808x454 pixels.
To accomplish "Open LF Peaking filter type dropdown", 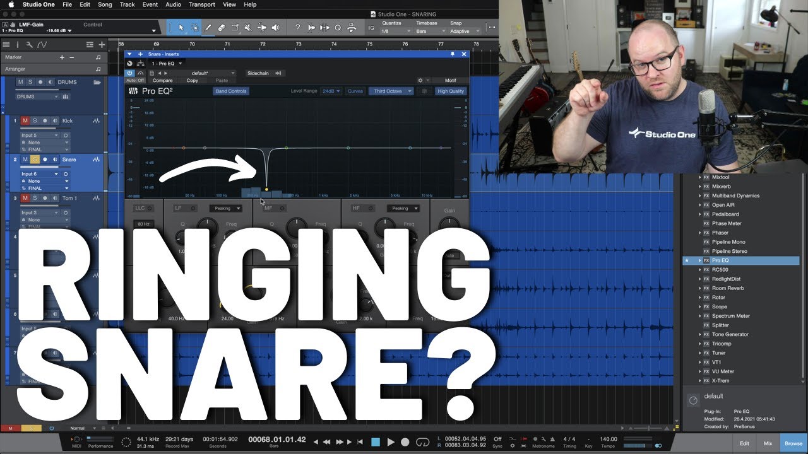I will point(227,208).
